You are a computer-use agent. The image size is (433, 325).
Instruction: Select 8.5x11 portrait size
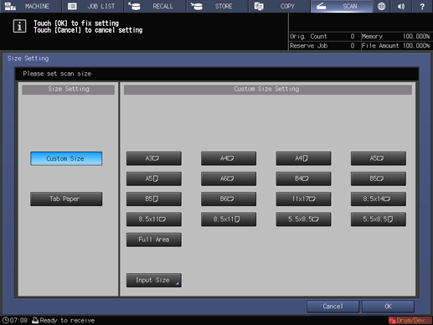tap(229, 219)
